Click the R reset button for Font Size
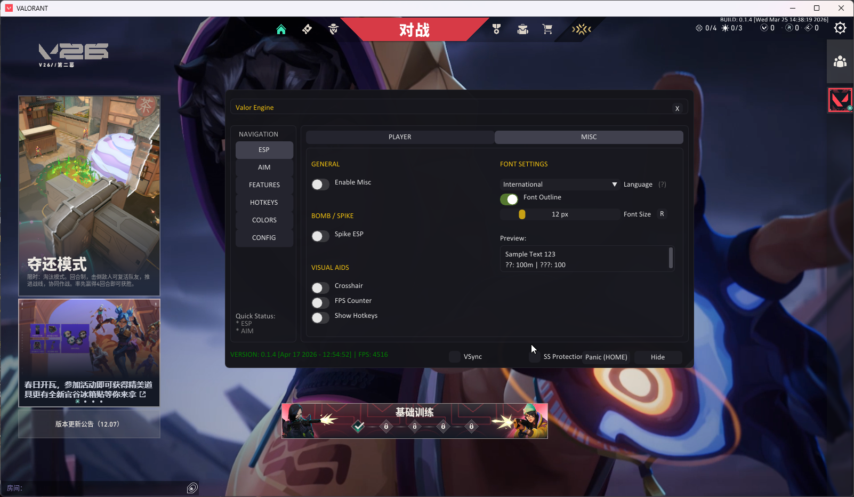Viewport: 854px width, 497px height. pyautogui.click(x=662, y=214)
